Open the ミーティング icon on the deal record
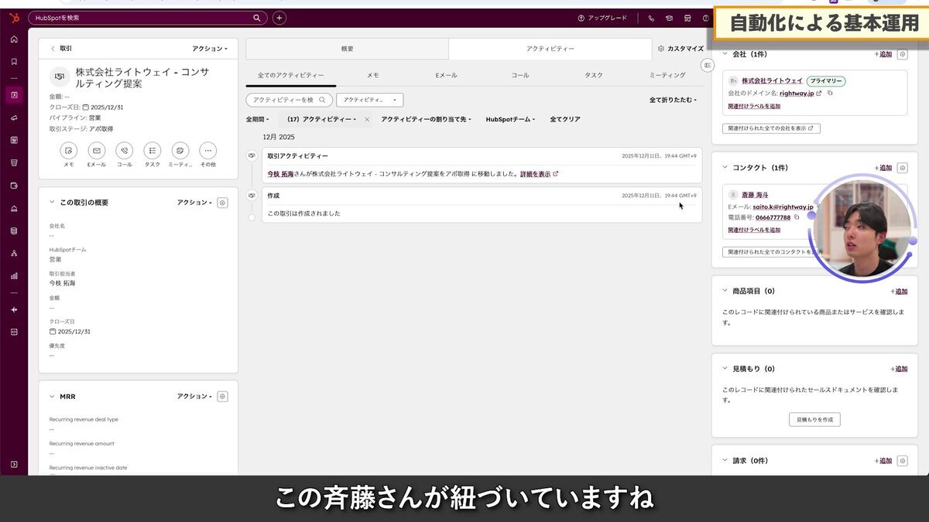 coord(180,152)
